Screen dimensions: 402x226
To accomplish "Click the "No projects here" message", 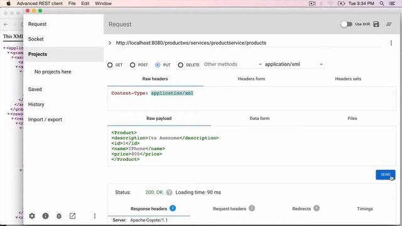I will click(x=53, y=72).
